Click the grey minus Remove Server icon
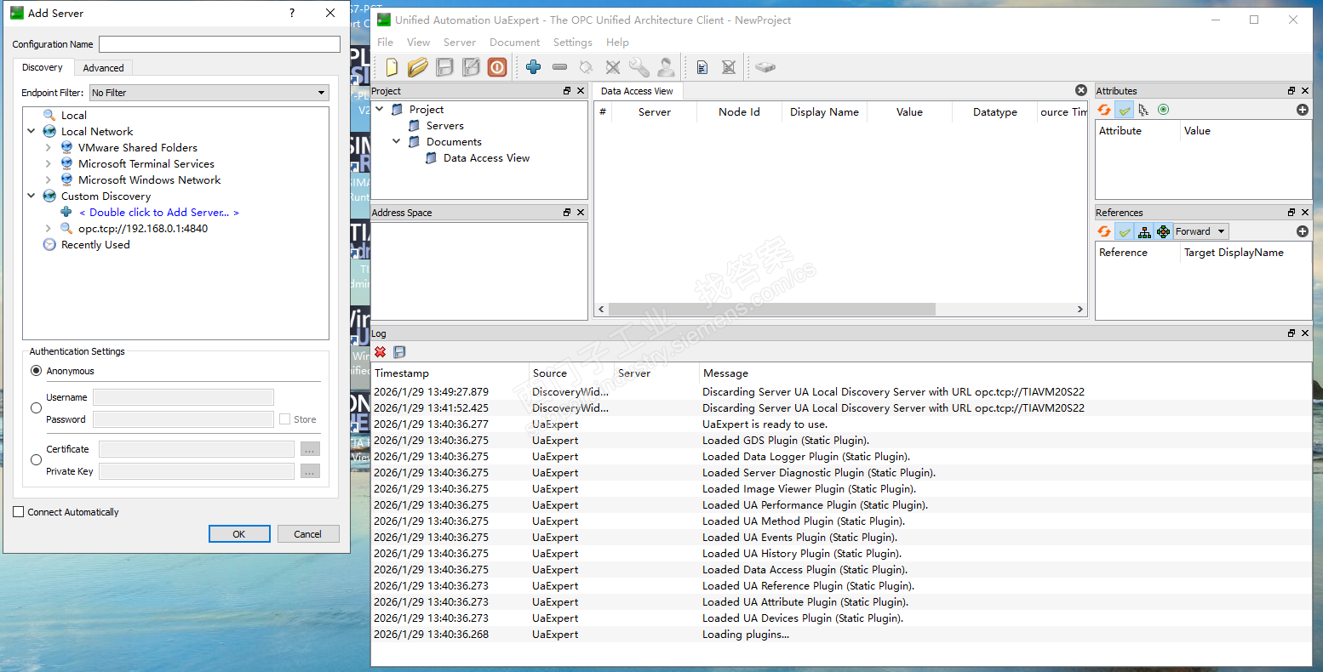1323x672 pixels. (x=559, y=67)
